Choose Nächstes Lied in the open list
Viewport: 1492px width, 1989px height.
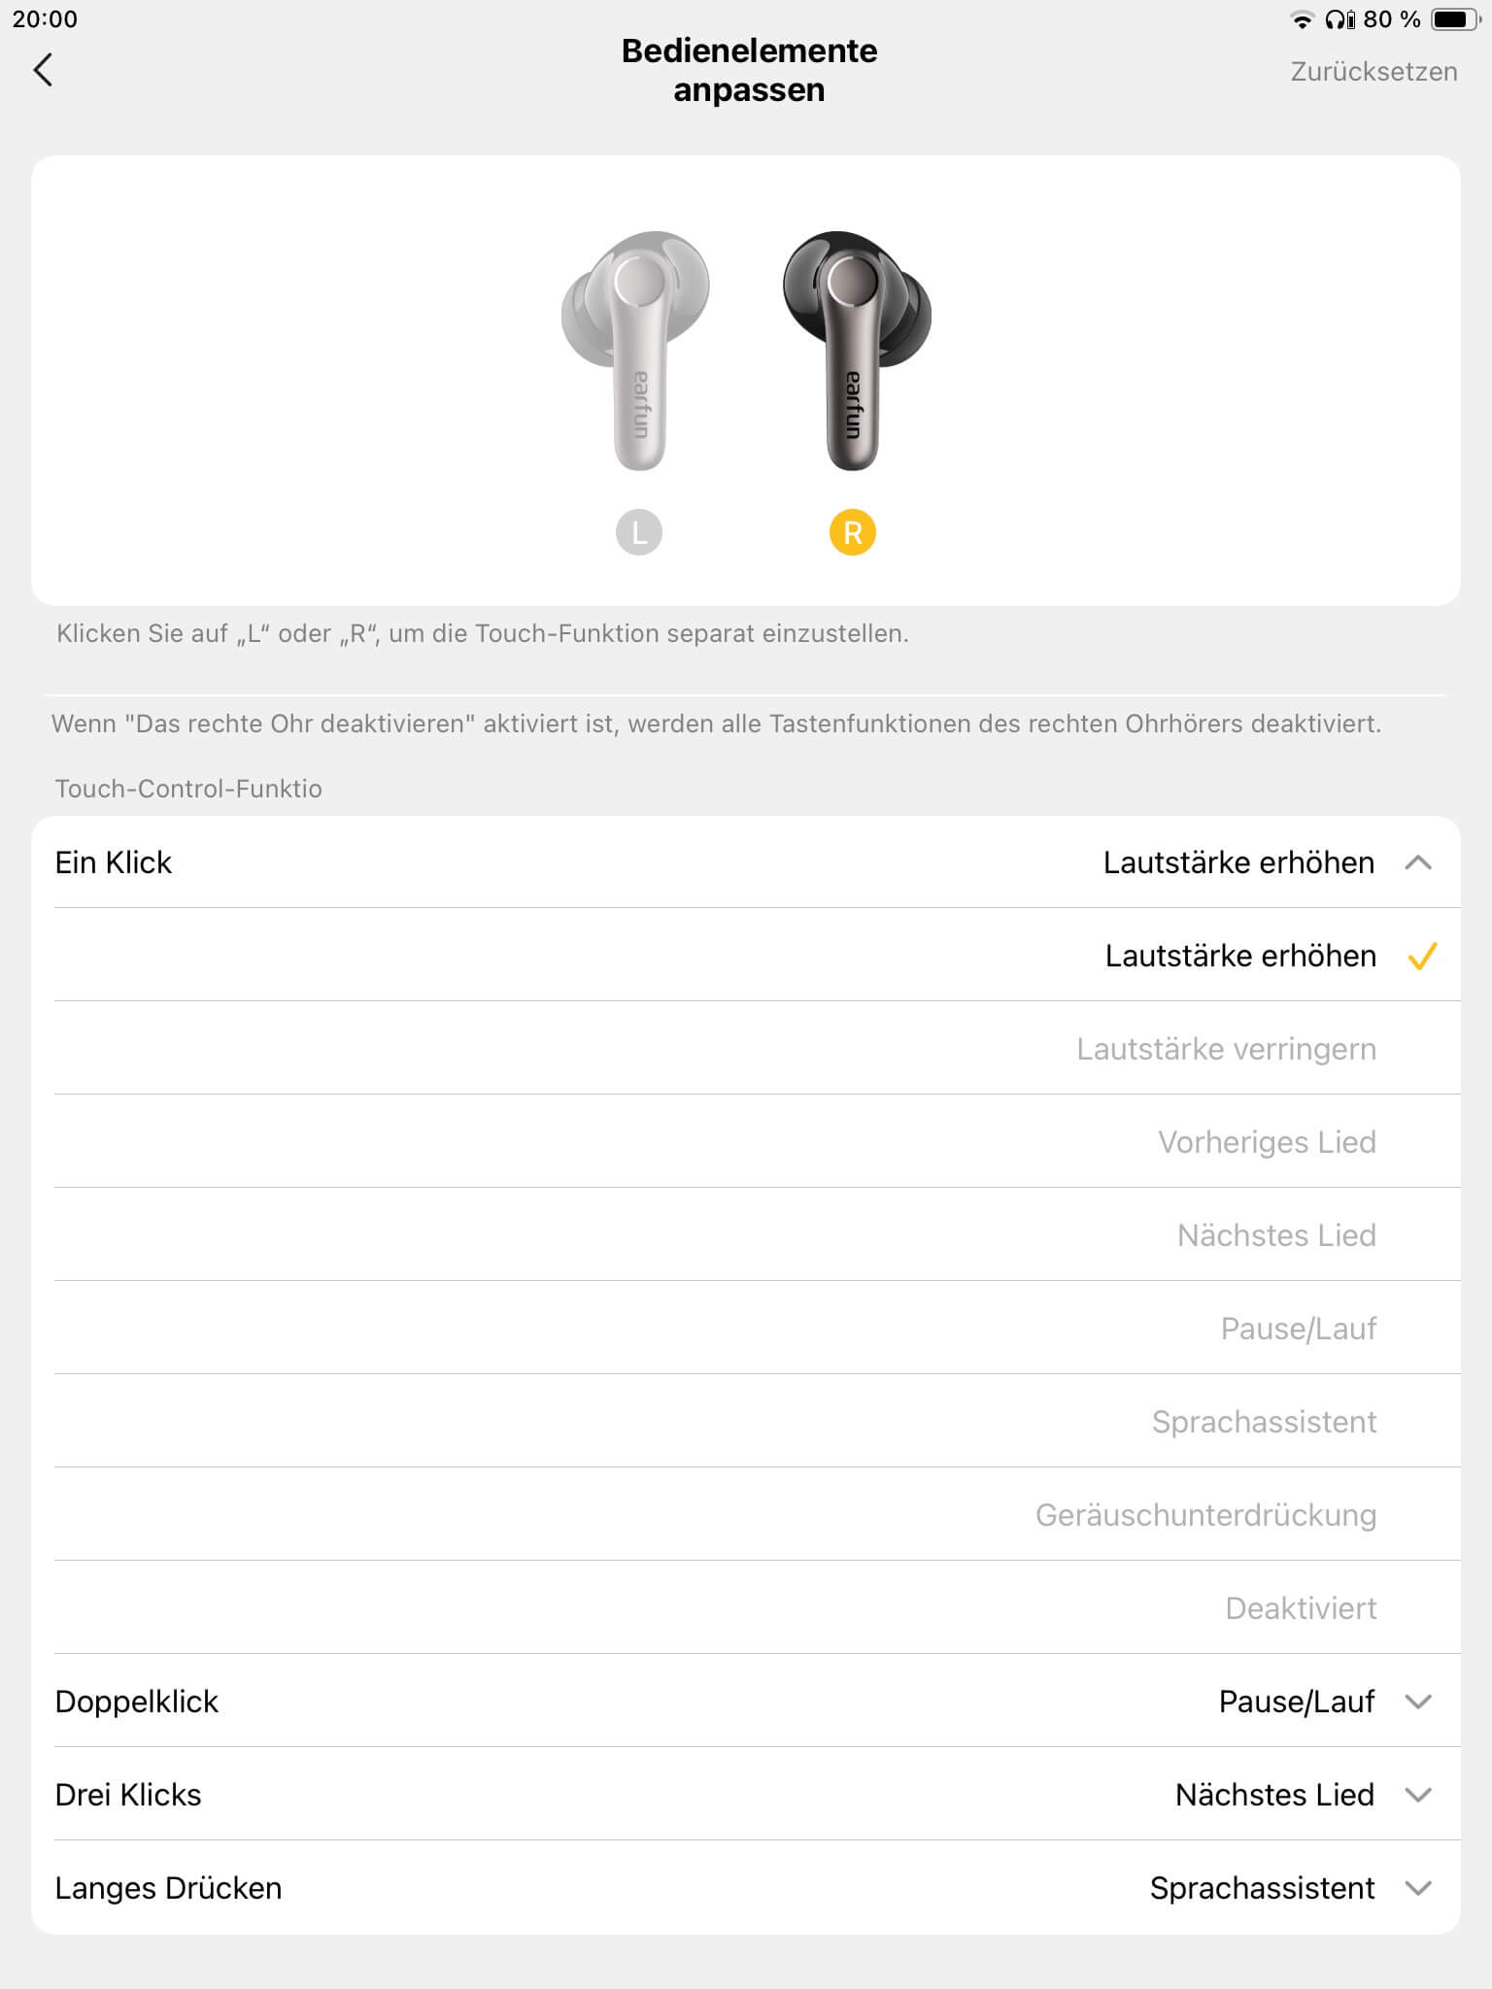(1276, 1235)
